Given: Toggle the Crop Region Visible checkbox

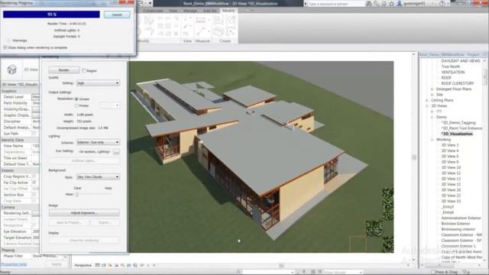Looking at the screenshot, I should tap(34, 176).
